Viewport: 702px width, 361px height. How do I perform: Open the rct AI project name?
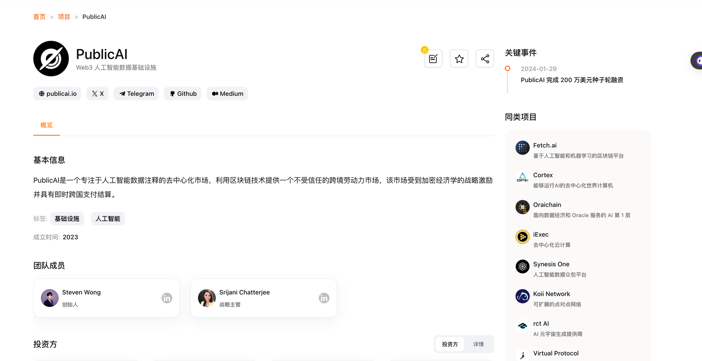pos(541,324)
